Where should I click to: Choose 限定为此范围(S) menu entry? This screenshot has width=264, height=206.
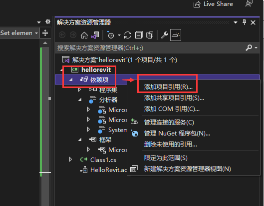[166, 158]
